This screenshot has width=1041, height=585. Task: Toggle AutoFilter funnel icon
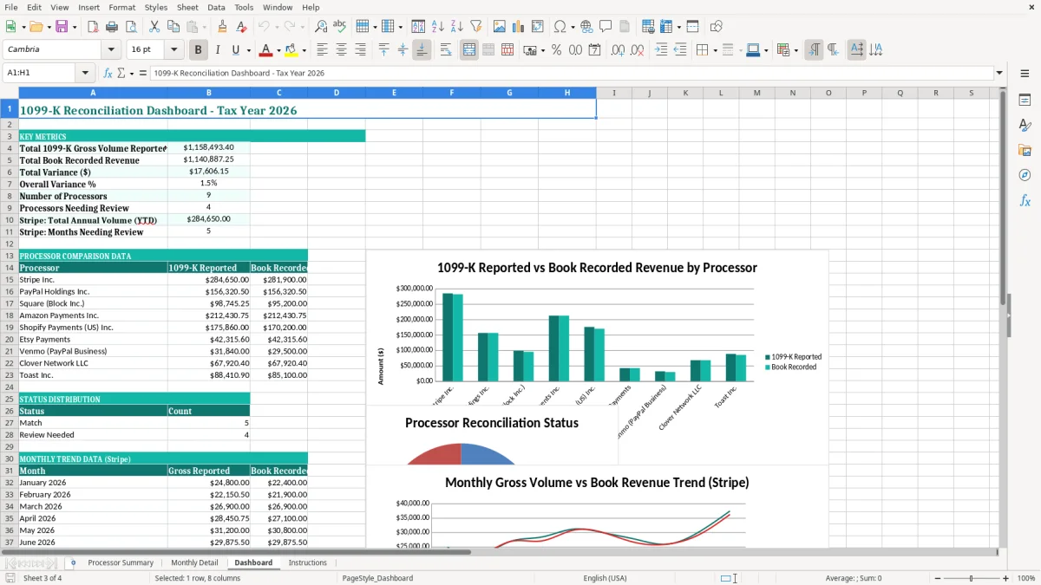pos(475,27)
